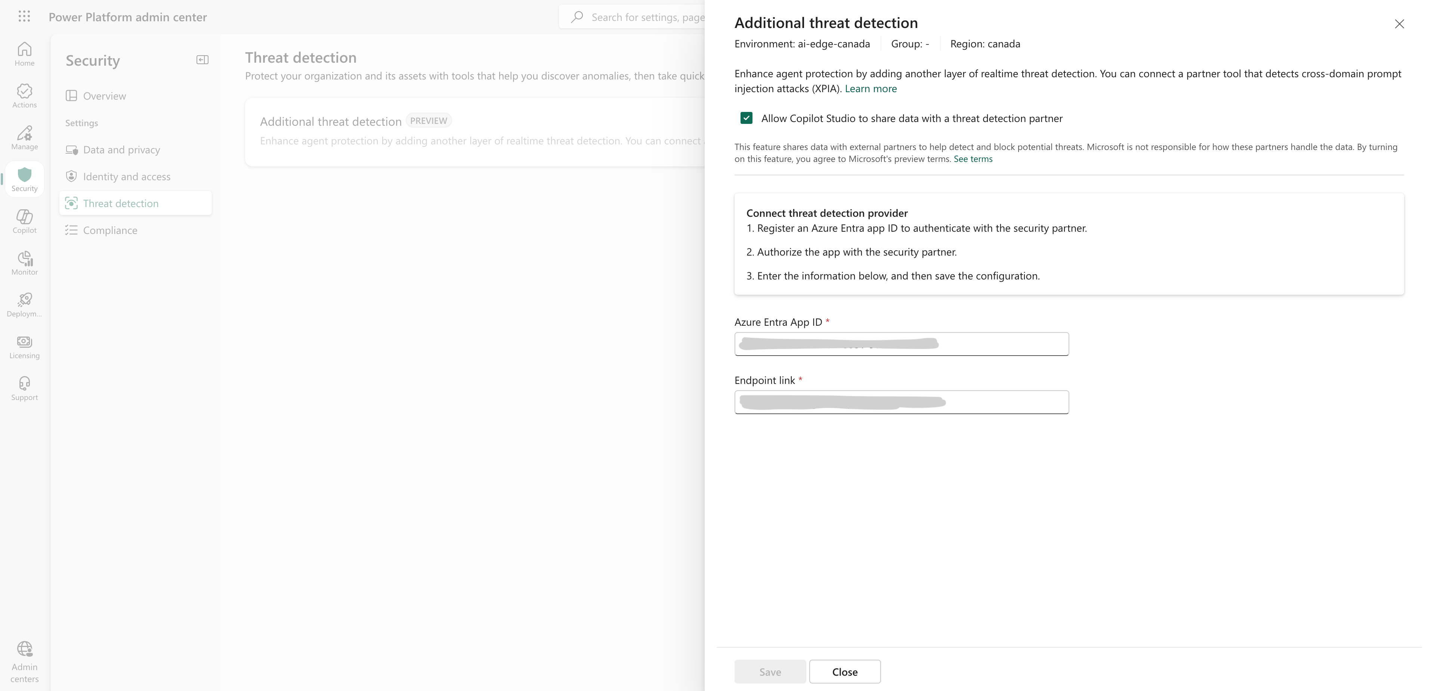
Task: Select the Overview menu item
Action: (x=105, y=96)
